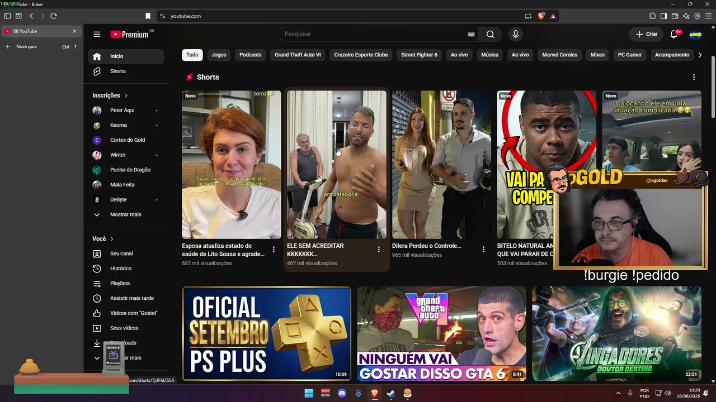Open Assistir mais tarde list
The image size is (716, 402).
[126, 298]
